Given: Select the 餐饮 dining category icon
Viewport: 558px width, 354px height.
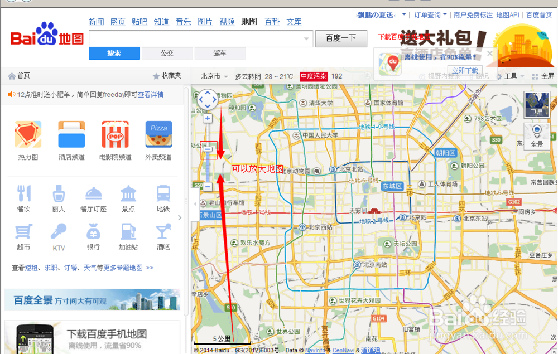Looking at the screenshot, I should pos(24,193).
